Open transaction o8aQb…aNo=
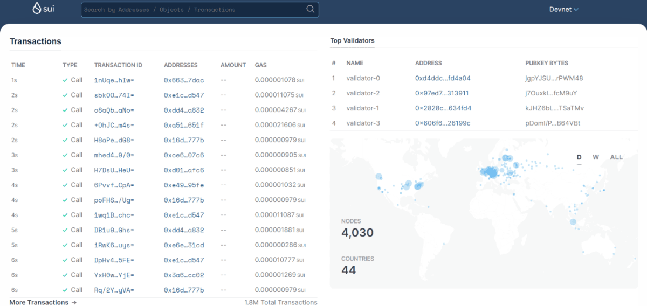The height and width of the screenshot is (306, 647). click(114, 110)
